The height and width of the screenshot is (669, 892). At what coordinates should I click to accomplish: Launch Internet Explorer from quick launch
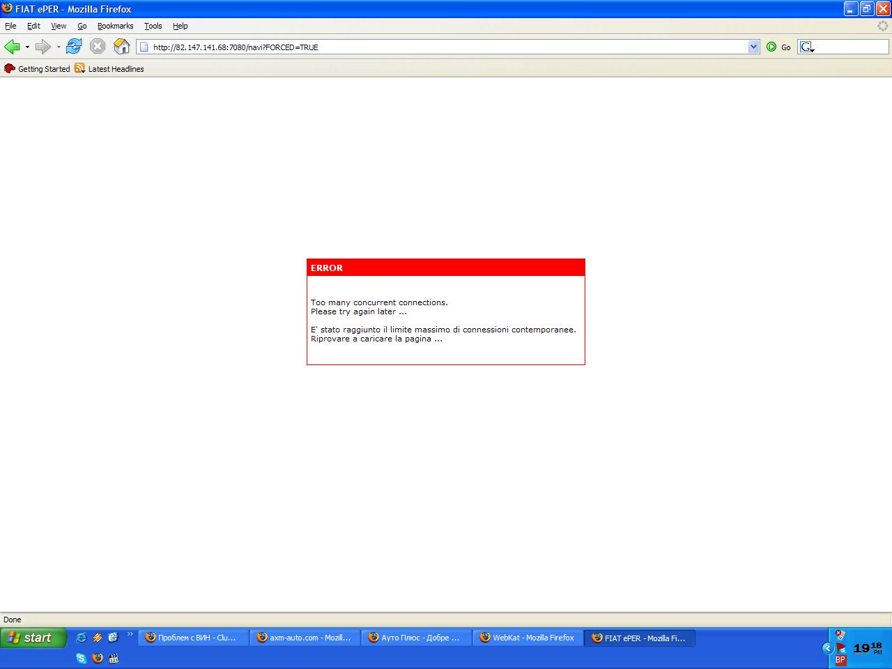82,638
